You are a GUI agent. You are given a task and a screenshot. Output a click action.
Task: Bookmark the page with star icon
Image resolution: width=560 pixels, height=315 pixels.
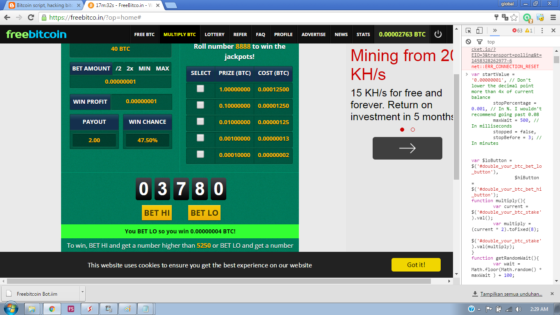click(x=514, y=18)
